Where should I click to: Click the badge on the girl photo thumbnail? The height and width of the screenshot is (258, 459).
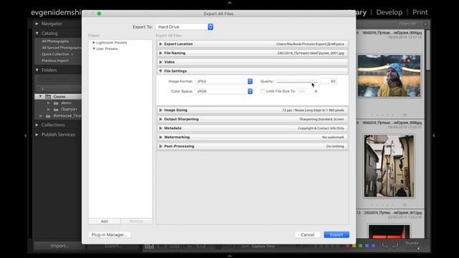coord(417,94)
